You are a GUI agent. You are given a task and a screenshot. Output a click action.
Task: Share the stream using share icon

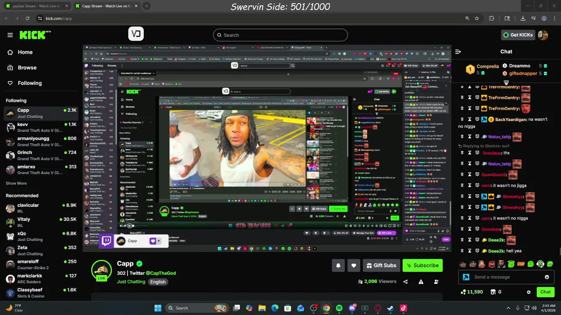tap(405, 282)
